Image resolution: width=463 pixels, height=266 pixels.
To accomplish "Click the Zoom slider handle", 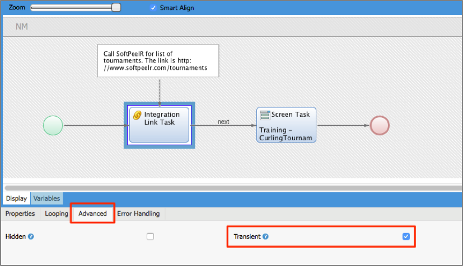I will [x=116, y=7].
